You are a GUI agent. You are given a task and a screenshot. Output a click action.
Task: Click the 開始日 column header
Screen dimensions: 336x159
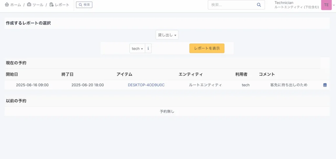coord(12,74)
